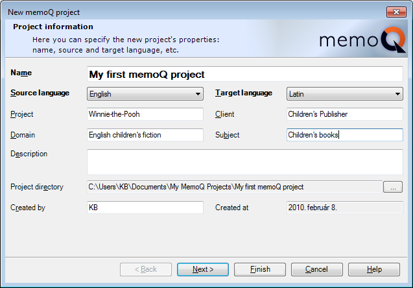
Task: Click the Project directory path field
Action: tap(235, 187)
